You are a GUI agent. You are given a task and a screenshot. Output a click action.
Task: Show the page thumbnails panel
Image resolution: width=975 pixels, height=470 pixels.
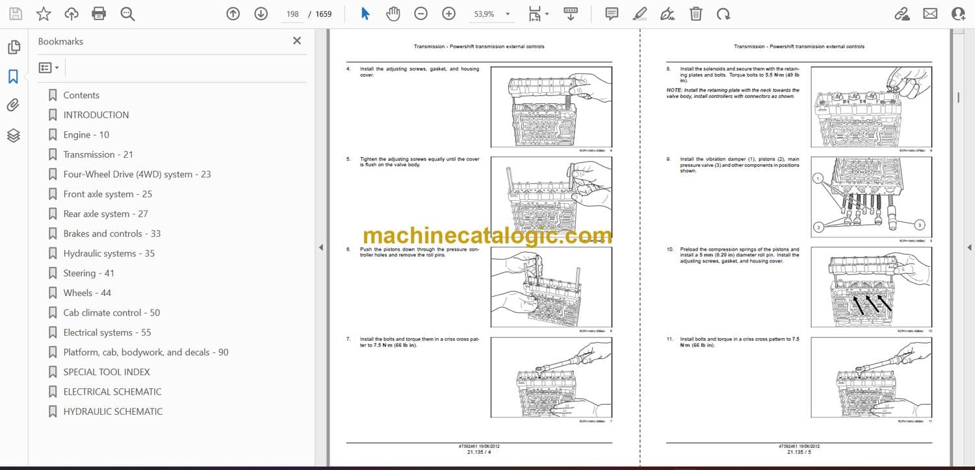pyautogui.click(x=14, y=47)
